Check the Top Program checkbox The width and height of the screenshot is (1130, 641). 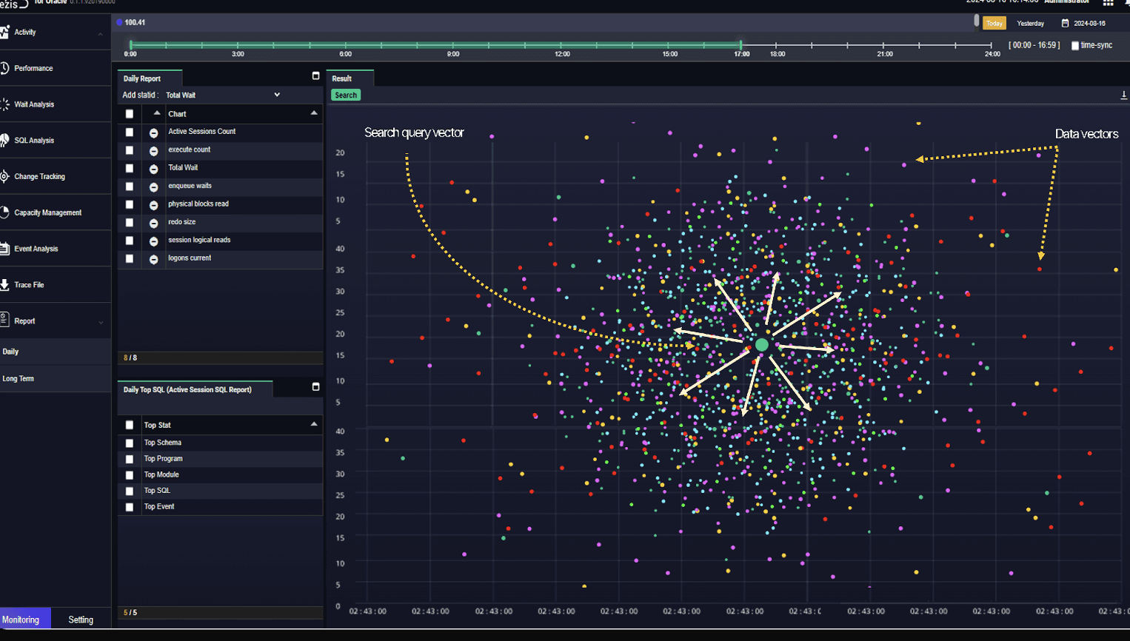130,459
